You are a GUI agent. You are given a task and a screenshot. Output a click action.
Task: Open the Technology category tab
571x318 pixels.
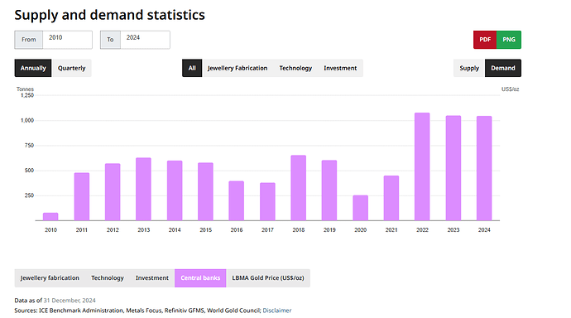295,68
